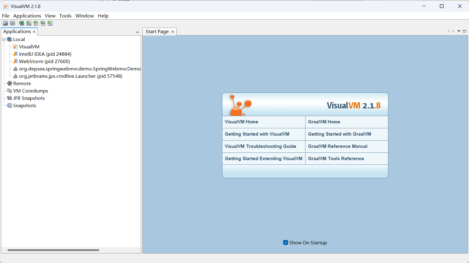The image size is (469, 263).
Task: Click the Add JMX Connection toolbar icon
Action: click(x=29, y=23)
